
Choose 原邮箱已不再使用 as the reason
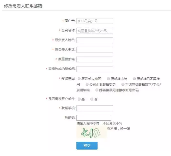134,79
